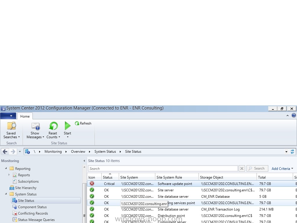The width and height of the screenshot is (297, 223).
Task: Collapse the Reporting tree folder
Action: (6, 168)
